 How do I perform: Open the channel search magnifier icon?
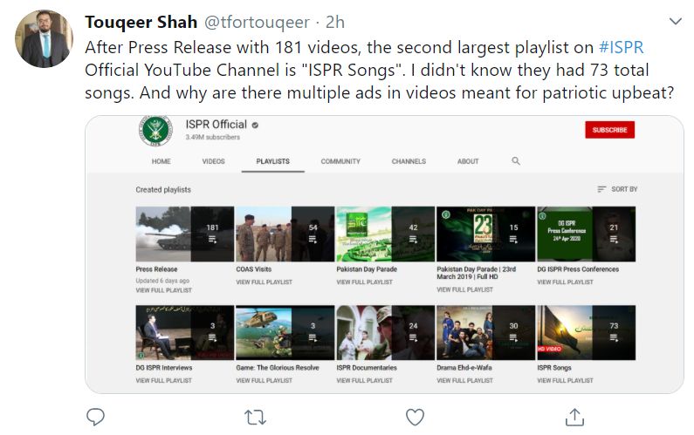pyautogui.click(x=516, y=161)
